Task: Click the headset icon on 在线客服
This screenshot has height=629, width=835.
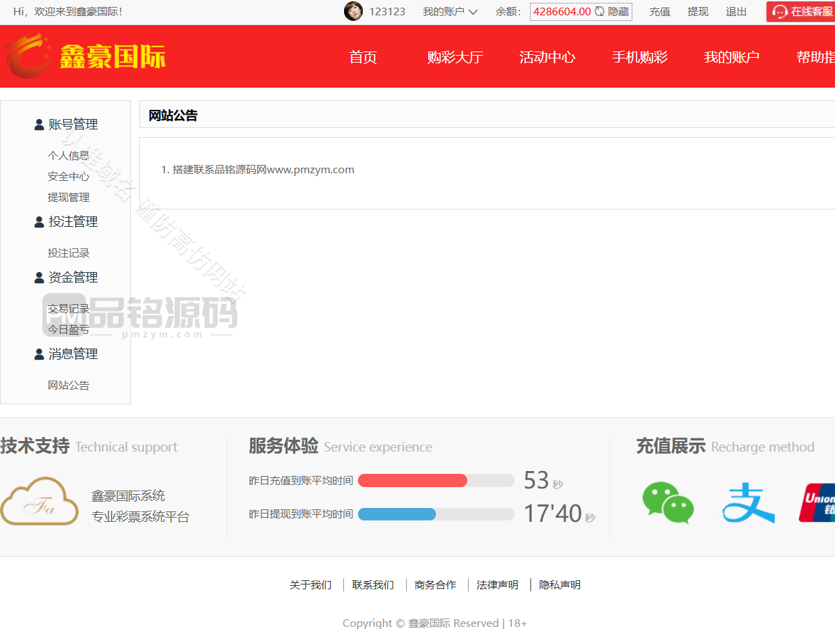Action: pos(779,12)
